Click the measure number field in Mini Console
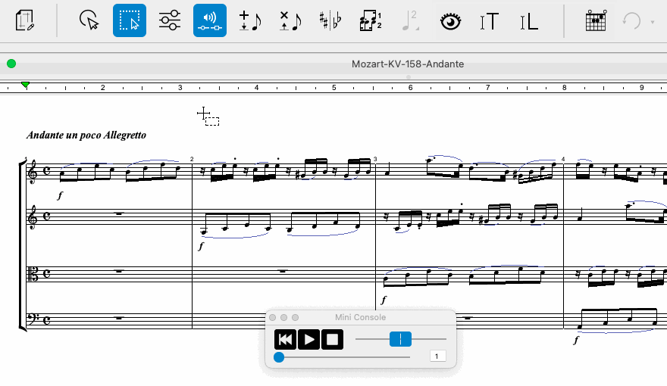 438,356
